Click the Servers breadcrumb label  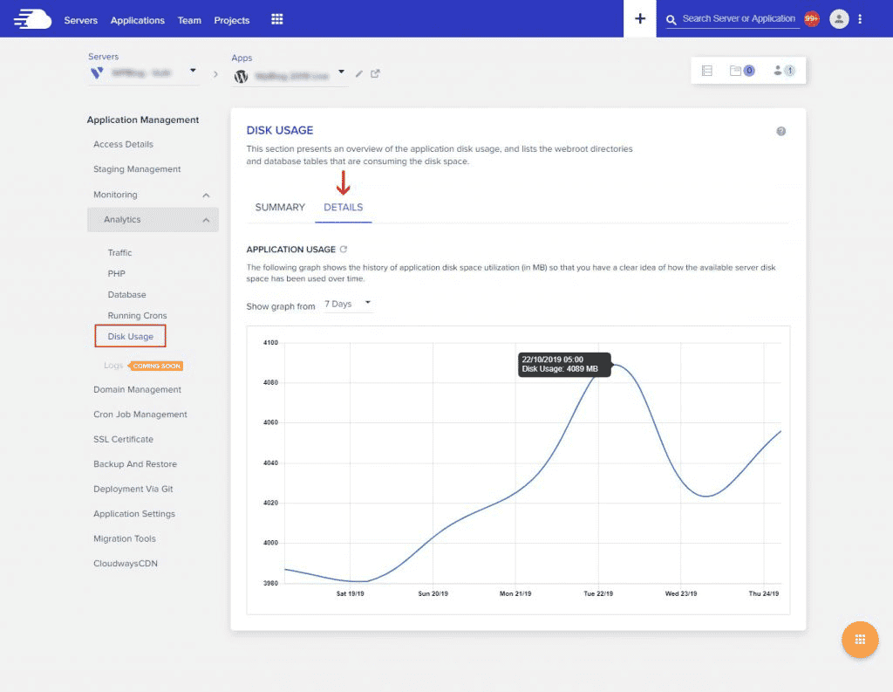click(x=103, y=57)
